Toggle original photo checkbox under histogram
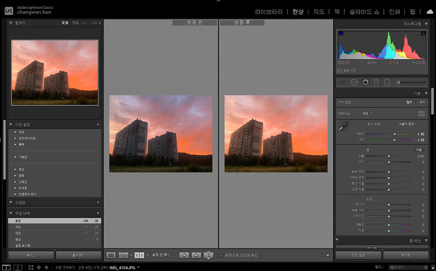The height and width of the screenshot is (271, 436). 339,71
